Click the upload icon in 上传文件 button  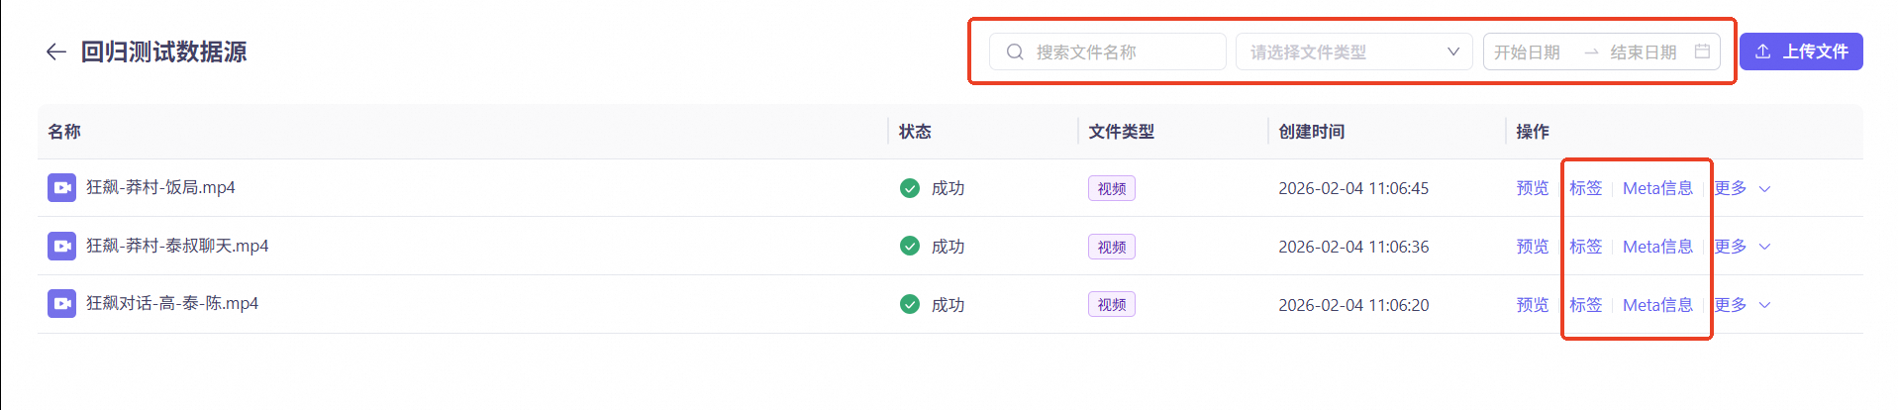click(1763, 51)
